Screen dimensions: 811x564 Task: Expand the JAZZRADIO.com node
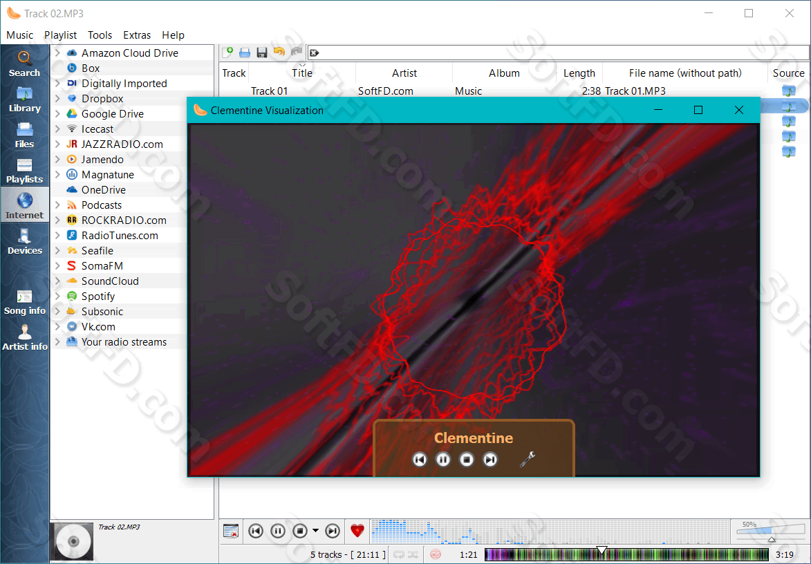[x=58, y=144]
